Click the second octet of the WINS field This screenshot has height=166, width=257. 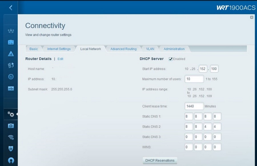coord(198,147)
